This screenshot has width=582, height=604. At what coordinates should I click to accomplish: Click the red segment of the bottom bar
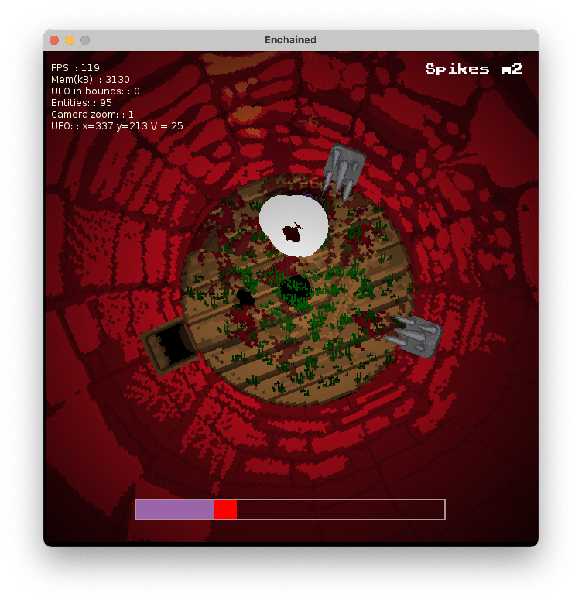click(x=225, y=510)
